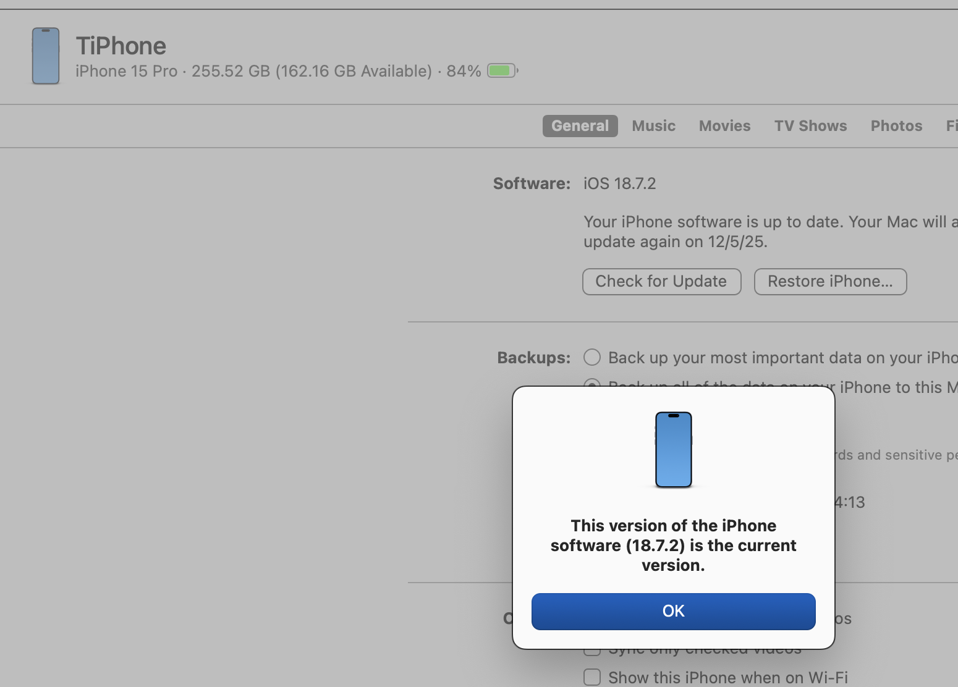Click the Check for Update button
Viewport: 958px width, 687px height.
click(661, 282)
